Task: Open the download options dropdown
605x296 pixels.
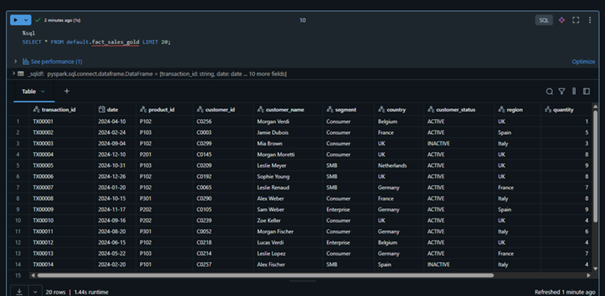Action: tap(35, 292)
